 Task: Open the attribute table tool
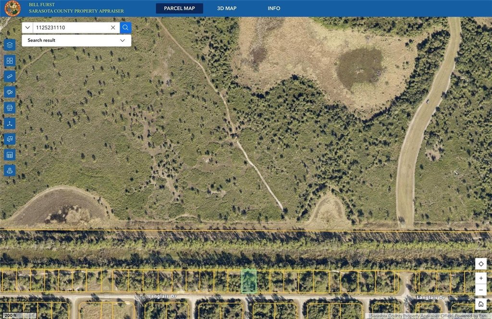click(x=10, y=155)
